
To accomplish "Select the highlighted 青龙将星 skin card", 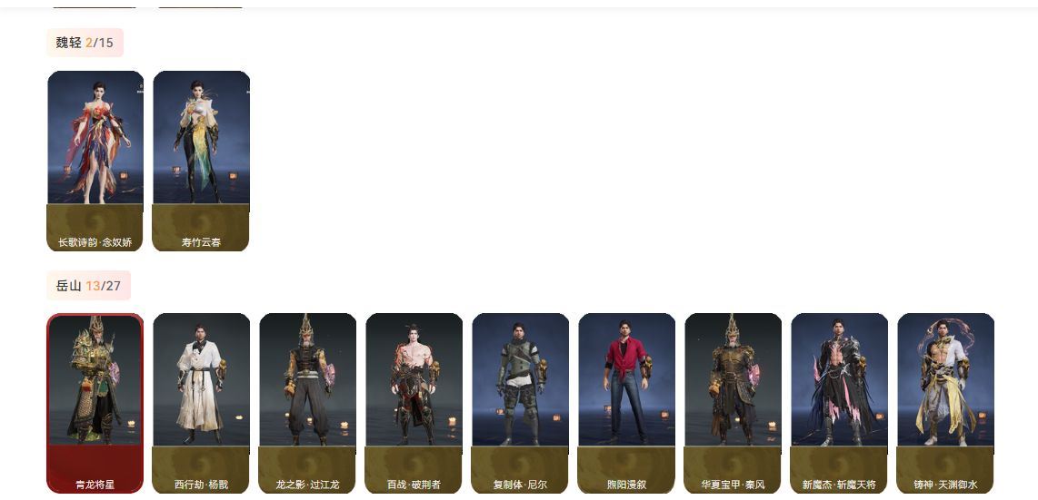I will [95, 404].
